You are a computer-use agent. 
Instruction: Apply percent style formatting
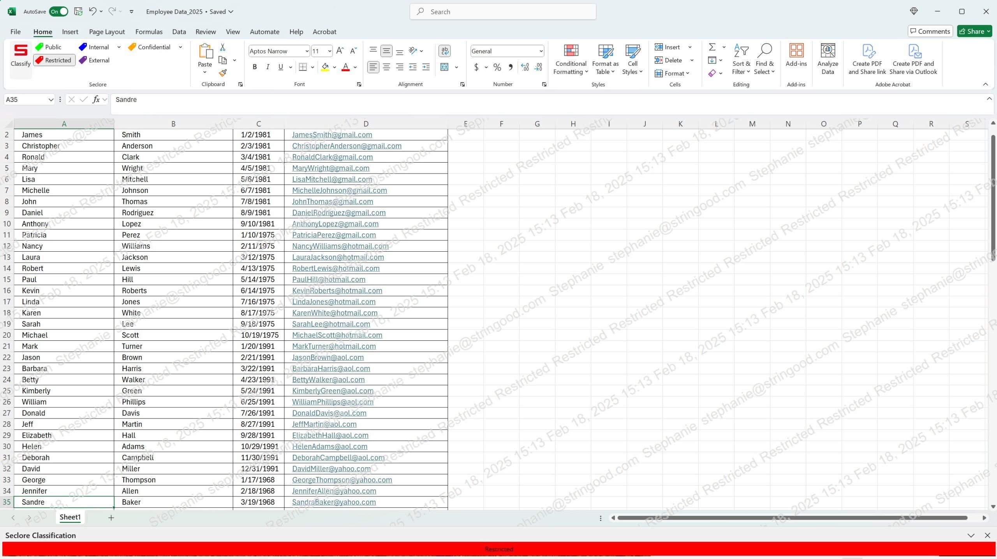497,67
